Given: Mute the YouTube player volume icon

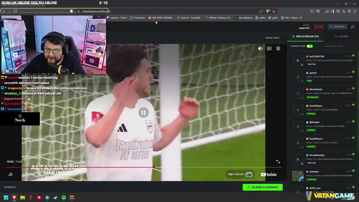Looking at the screenshot, I should (260, 49).
